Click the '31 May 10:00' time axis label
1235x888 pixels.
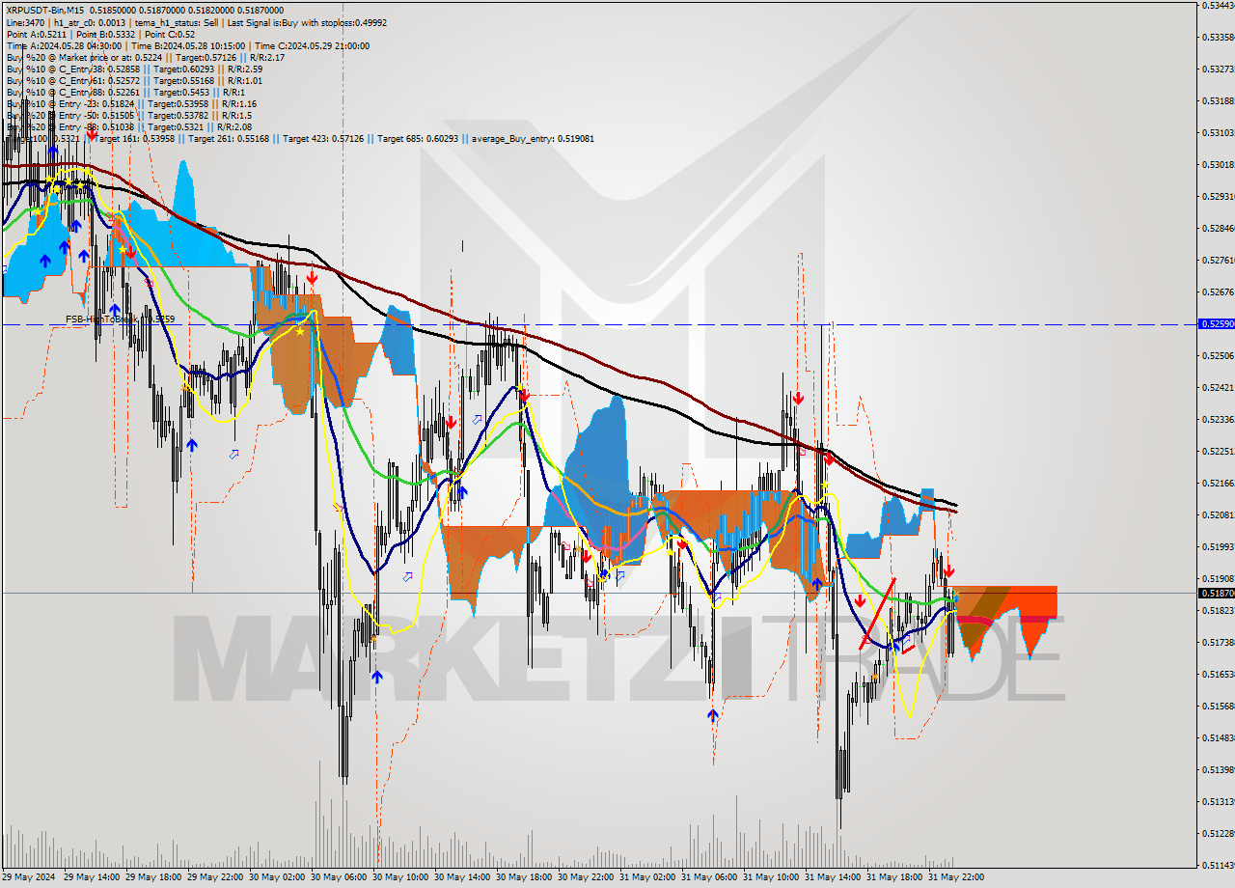coord(770,877)
